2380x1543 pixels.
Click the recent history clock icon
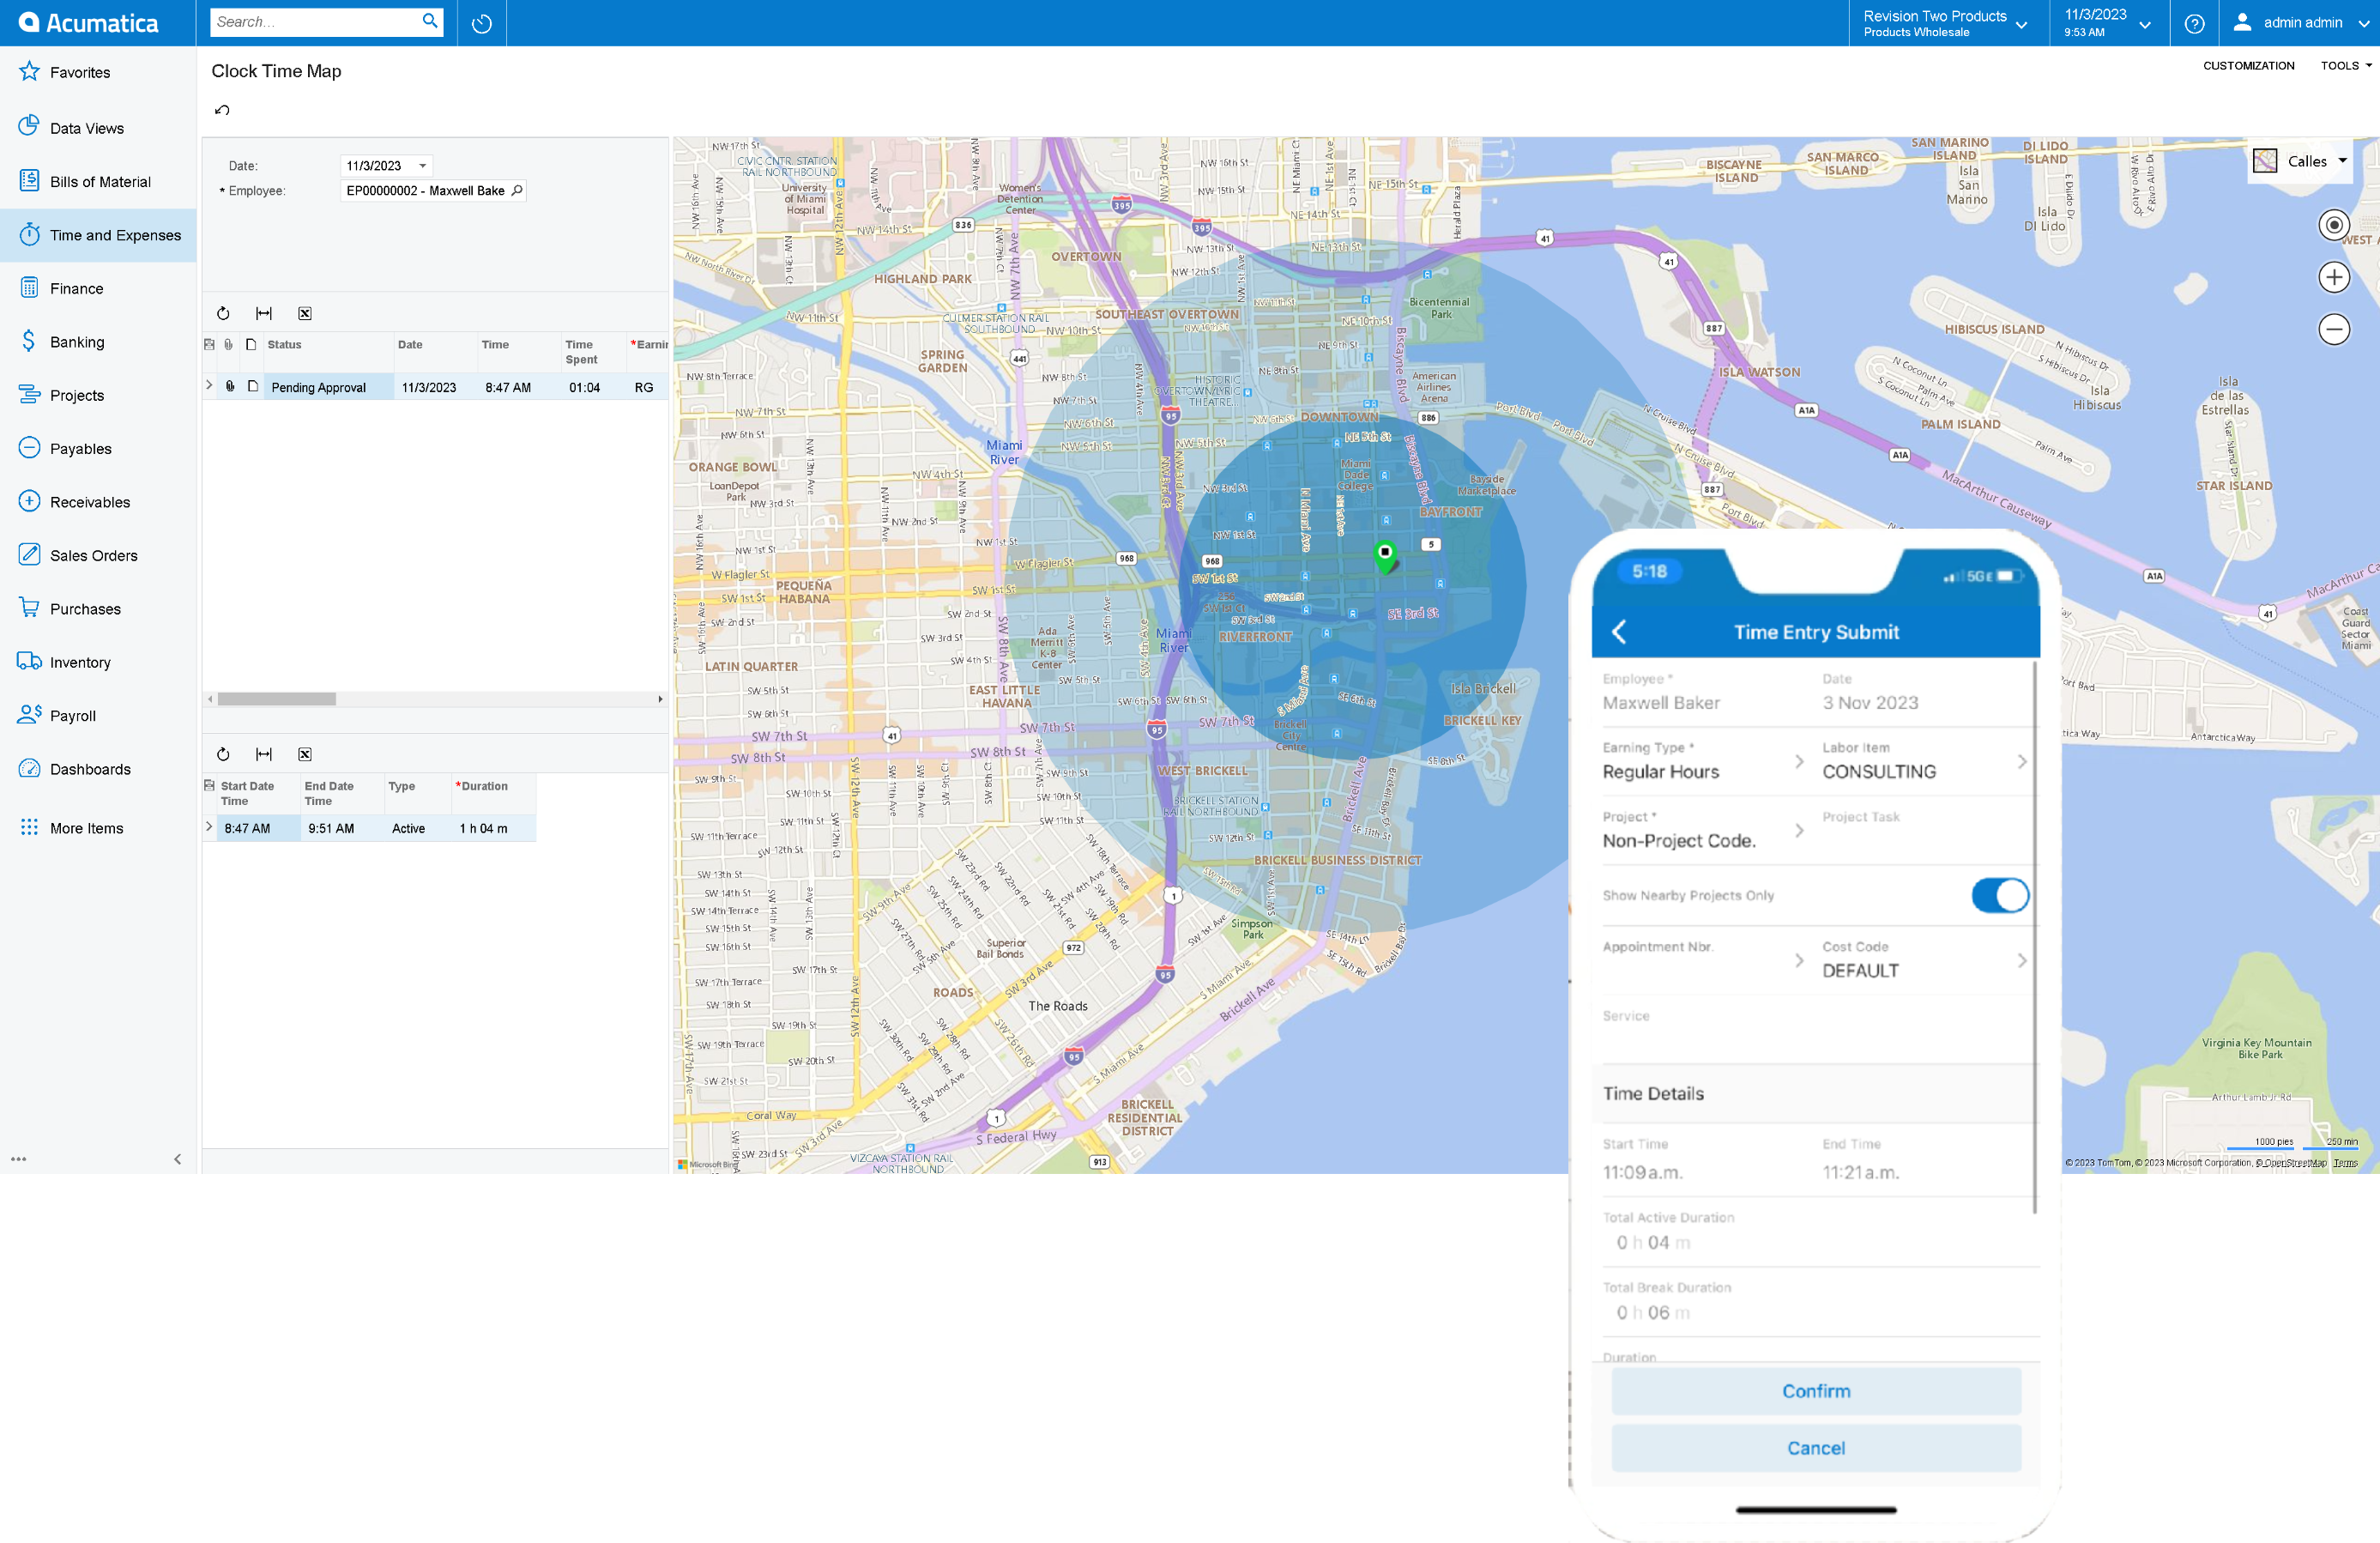[482, 23]
